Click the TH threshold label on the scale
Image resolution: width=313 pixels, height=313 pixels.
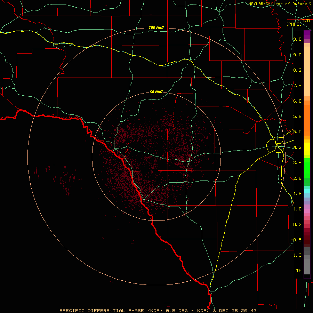coord(299,271)
